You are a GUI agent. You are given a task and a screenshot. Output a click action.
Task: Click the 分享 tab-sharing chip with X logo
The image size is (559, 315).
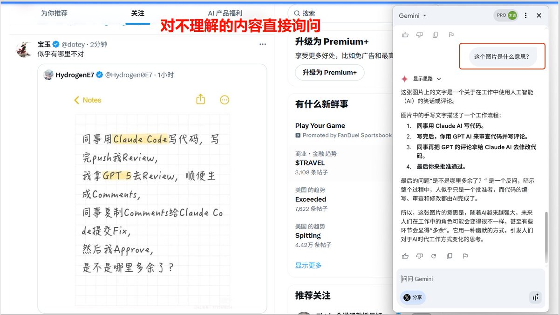pyautogui.click(x=413, y=297)
